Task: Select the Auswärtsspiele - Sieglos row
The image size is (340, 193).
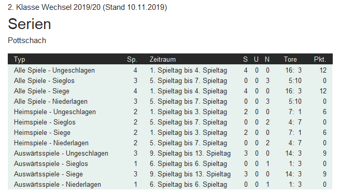Action: pyautogui.click(x=170, y=164)
